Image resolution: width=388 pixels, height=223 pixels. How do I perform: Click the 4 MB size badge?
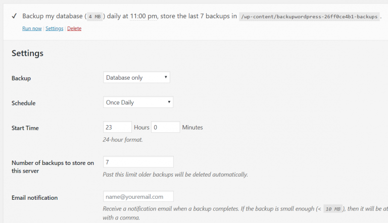click(95, 17)
